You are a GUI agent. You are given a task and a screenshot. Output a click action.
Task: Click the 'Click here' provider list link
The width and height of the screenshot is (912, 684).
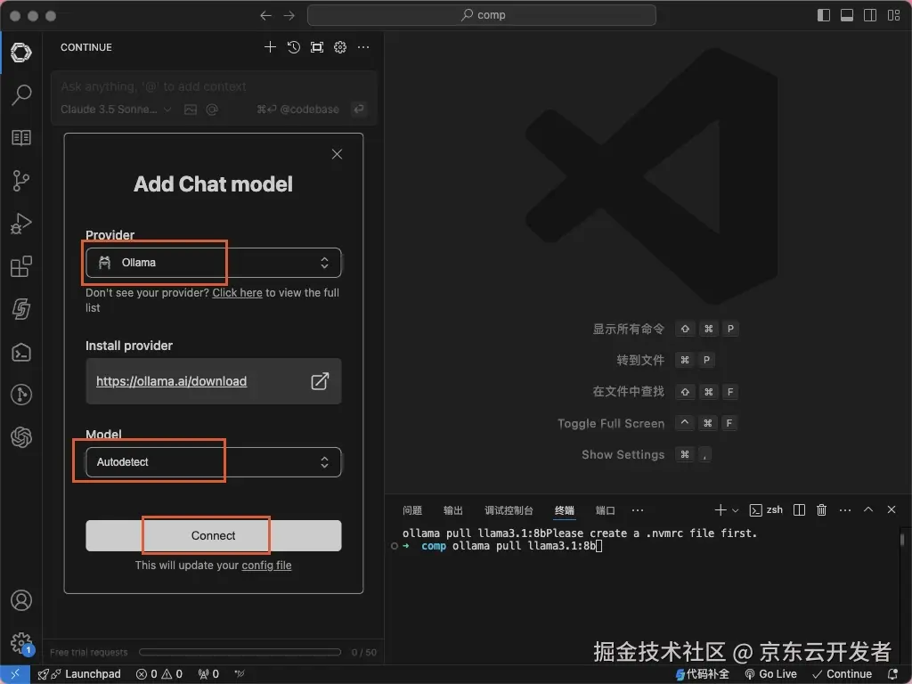(237, 293)
